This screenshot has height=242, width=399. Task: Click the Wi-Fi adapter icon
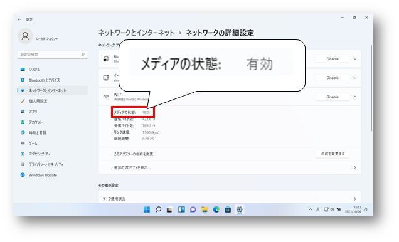tap(106, 97)
